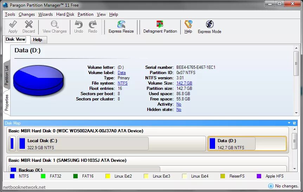Image resolution: width=303 pixels, height=192 pixels.
Task: Click the Apply checkmark icon
Action: tap(13, 24)
